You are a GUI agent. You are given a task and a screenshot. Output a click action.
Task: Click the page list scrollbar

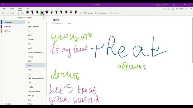point(46,59)
